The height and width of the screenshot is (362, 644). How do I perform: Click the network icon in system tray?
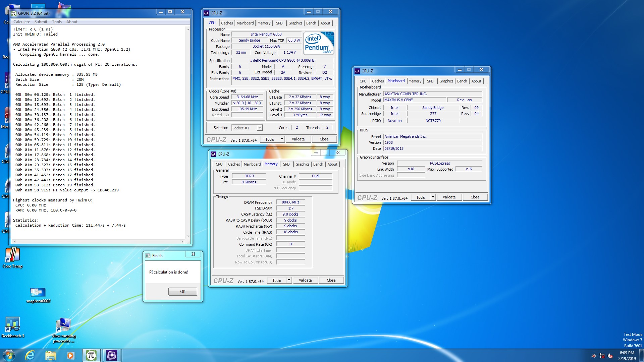602,356
